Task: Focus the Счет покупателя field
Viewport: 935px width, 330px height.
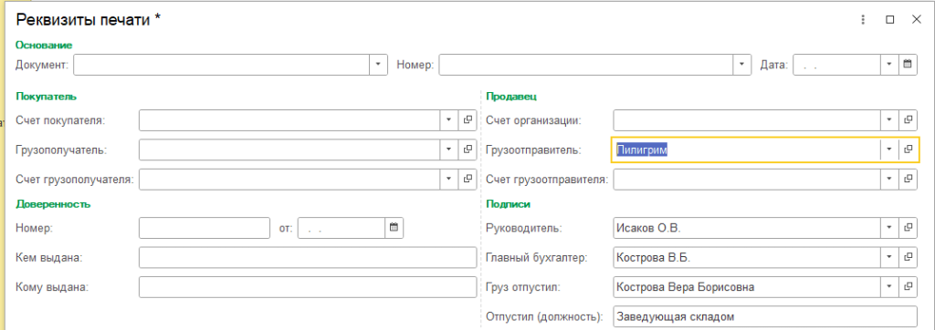Action: coord(289,119)
